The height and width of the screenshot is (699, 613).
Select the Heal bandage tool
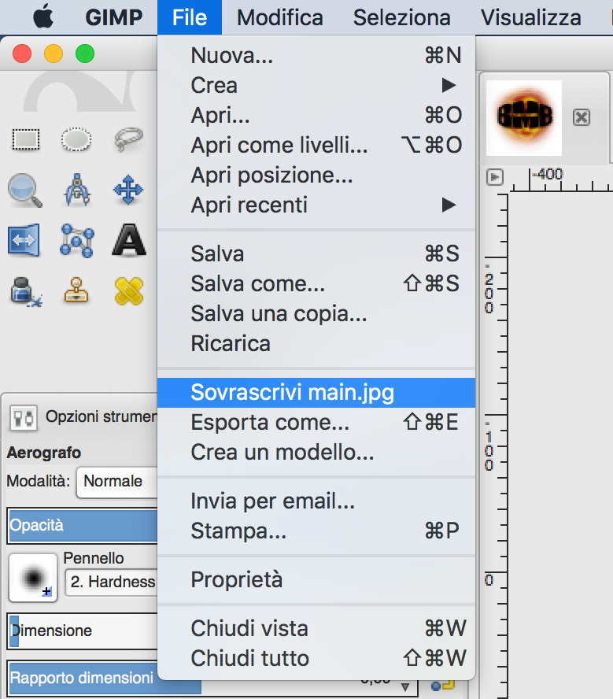pos(128,290)
